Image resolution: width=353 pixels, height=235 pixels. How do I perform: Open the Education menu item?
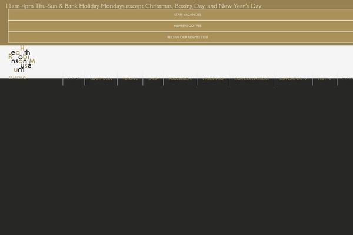click(180, 79)
